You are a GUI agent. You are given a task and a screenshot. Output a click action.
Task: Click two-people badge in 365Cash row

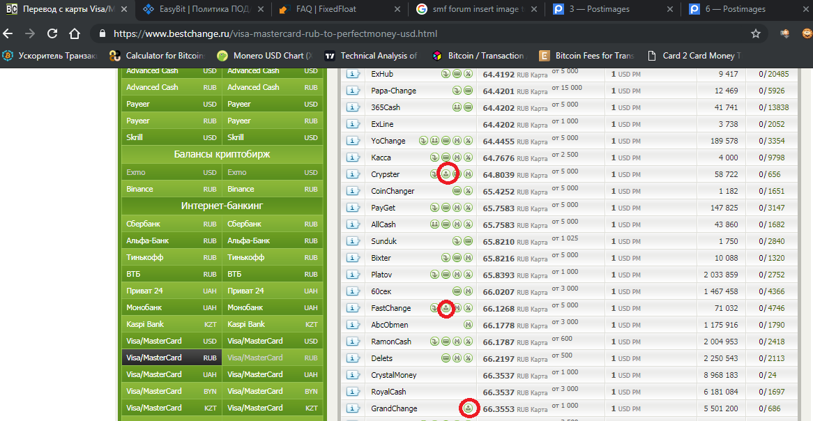click(457, 107)
